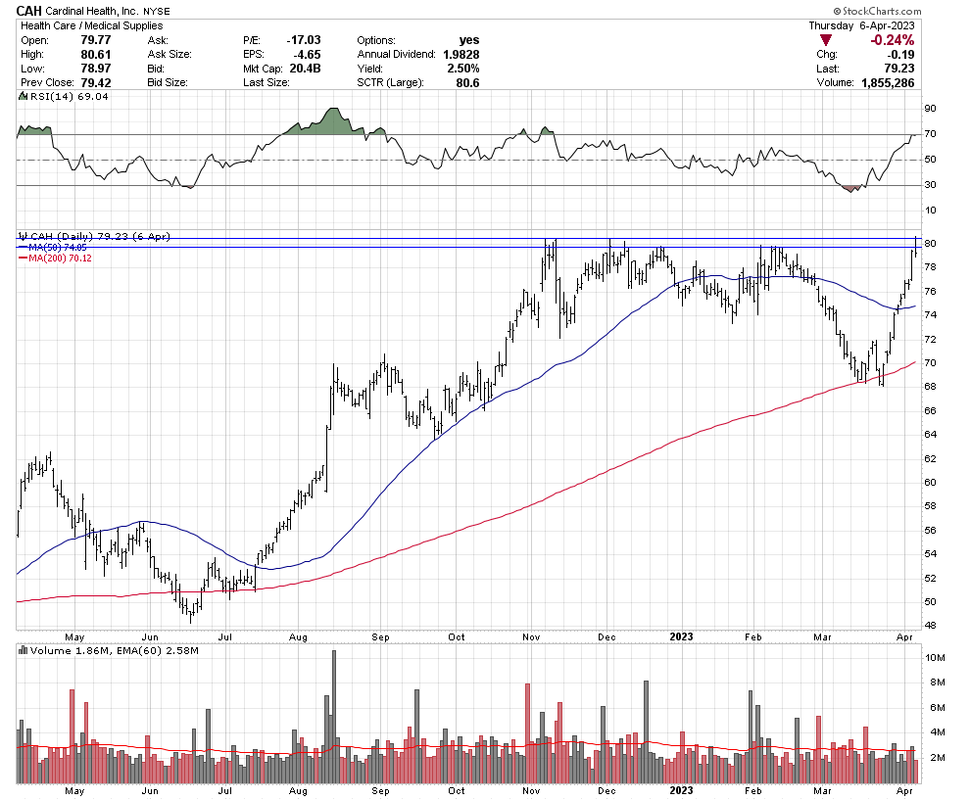Click the Low price value 78.97
Image resolution: width=970 pixels, height=800 pixels.
click(x=95, y=69)
